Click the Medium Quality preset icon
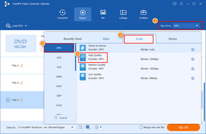Screen dimensions: 206x134 pos(83,67)
